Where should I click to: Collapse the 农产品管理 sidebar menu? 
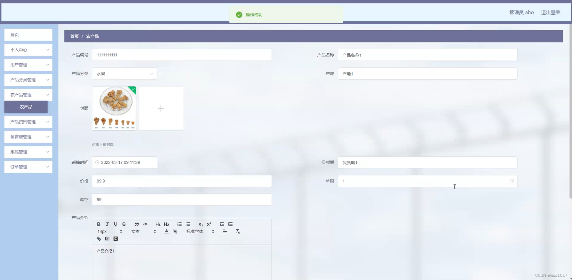point(28,95)
